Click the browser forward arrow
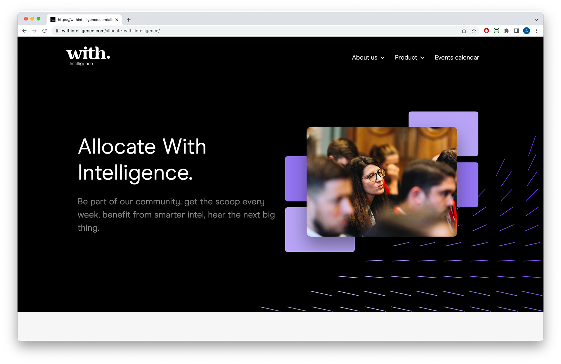 tap(34, 31)
